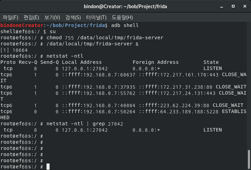Screen dimensions: 251x170
Task: Click the block cursor at last prompt
Action: [48, 167]
